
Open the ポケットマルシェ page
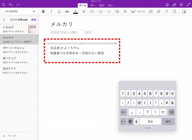pyautogui.click(x=19, y=49)
